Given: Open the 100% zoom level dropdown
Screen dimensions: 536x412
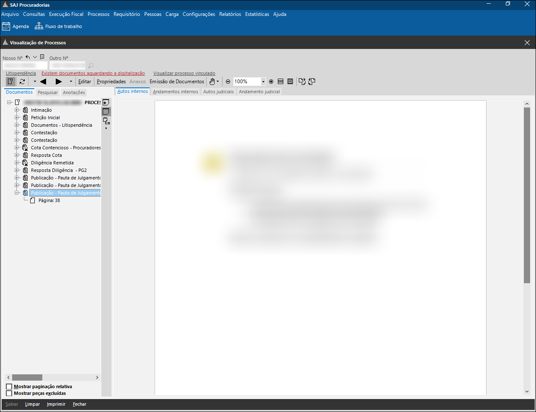Looking at the screenshot, I should [263, 82].
